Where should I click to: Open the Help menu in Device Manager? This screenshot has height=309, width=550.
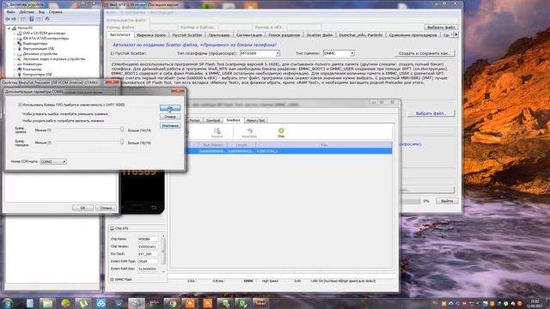tap(55, 12)
